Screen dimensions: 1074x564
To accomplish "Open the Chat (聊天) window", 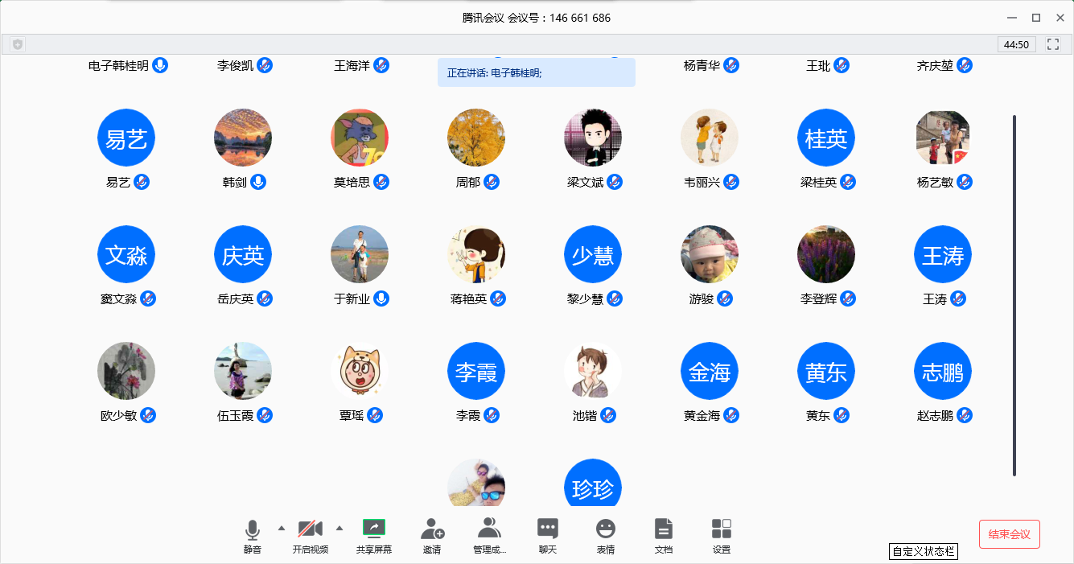I will coord(548,529).
